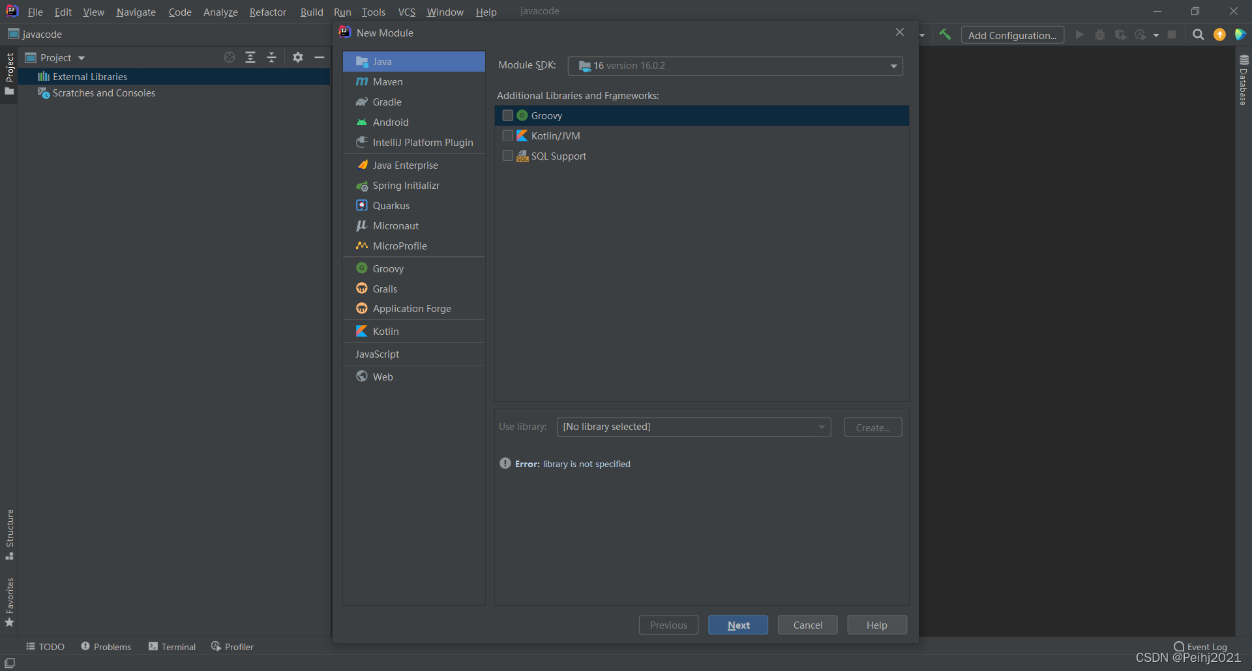Choose Grails module type
This screenshot has width=1252, height=671.
413,289
